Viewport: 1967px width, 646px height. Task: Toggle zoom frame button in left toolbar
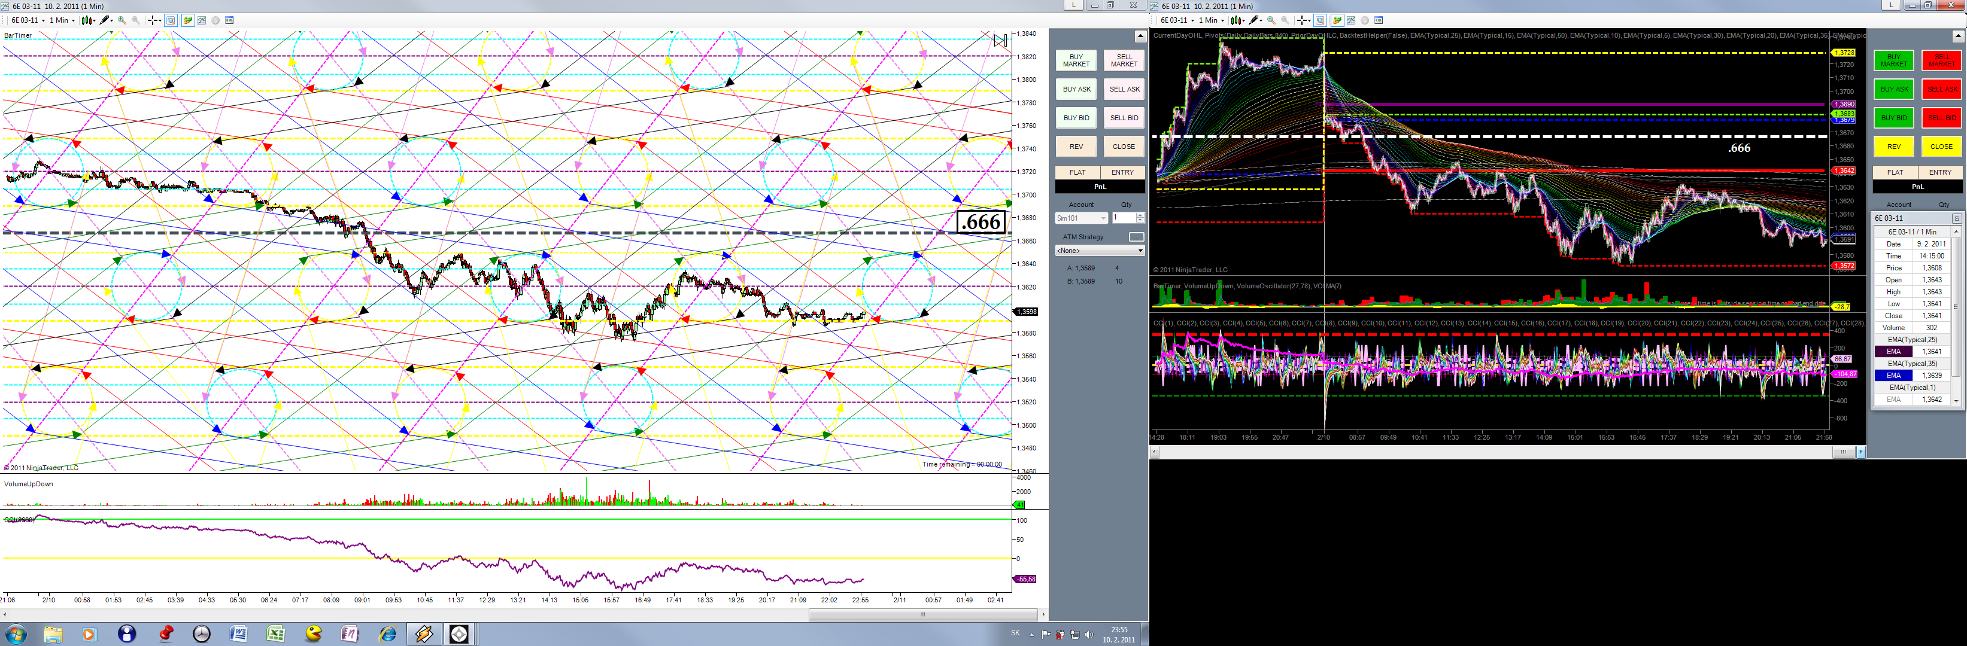171,20
